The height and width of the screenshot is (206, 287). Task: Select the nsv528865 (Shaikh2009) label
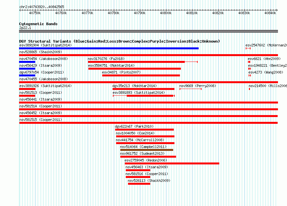coord(41,52)
